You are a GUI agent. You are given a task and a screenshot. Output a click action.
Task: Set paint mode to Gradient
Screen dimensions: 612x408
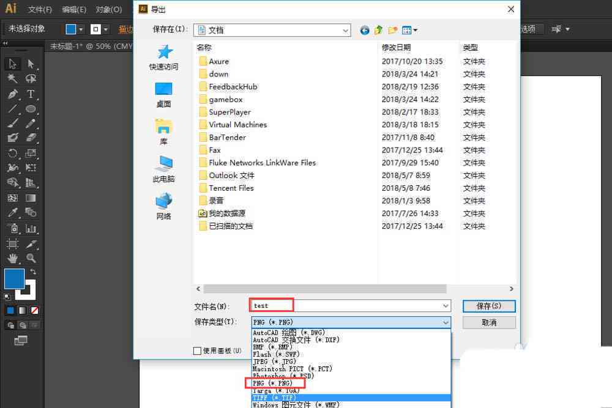[x=23, y=311]
